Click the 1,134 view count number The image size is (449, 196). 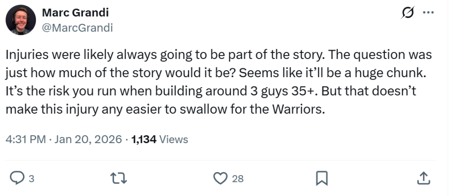click(144, 139)
